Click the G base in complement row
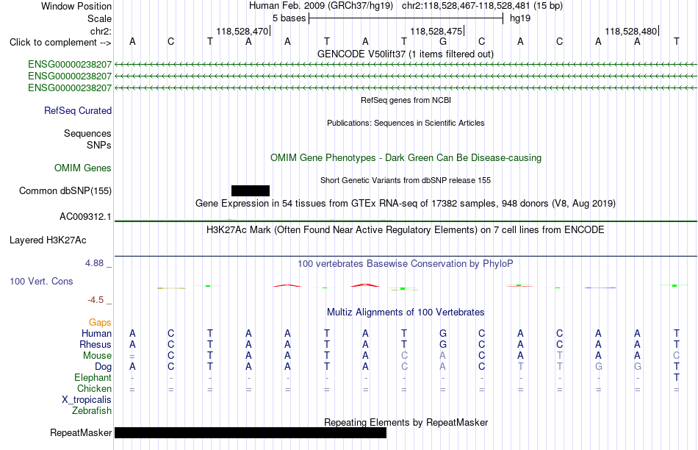 tap(443, 42)
